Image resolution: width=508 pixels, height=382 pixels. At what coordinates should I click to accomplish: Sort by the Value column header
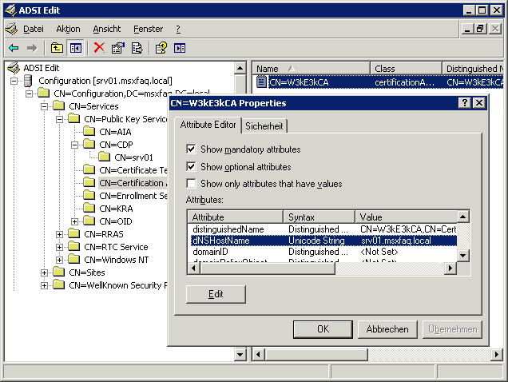[406, 217]
